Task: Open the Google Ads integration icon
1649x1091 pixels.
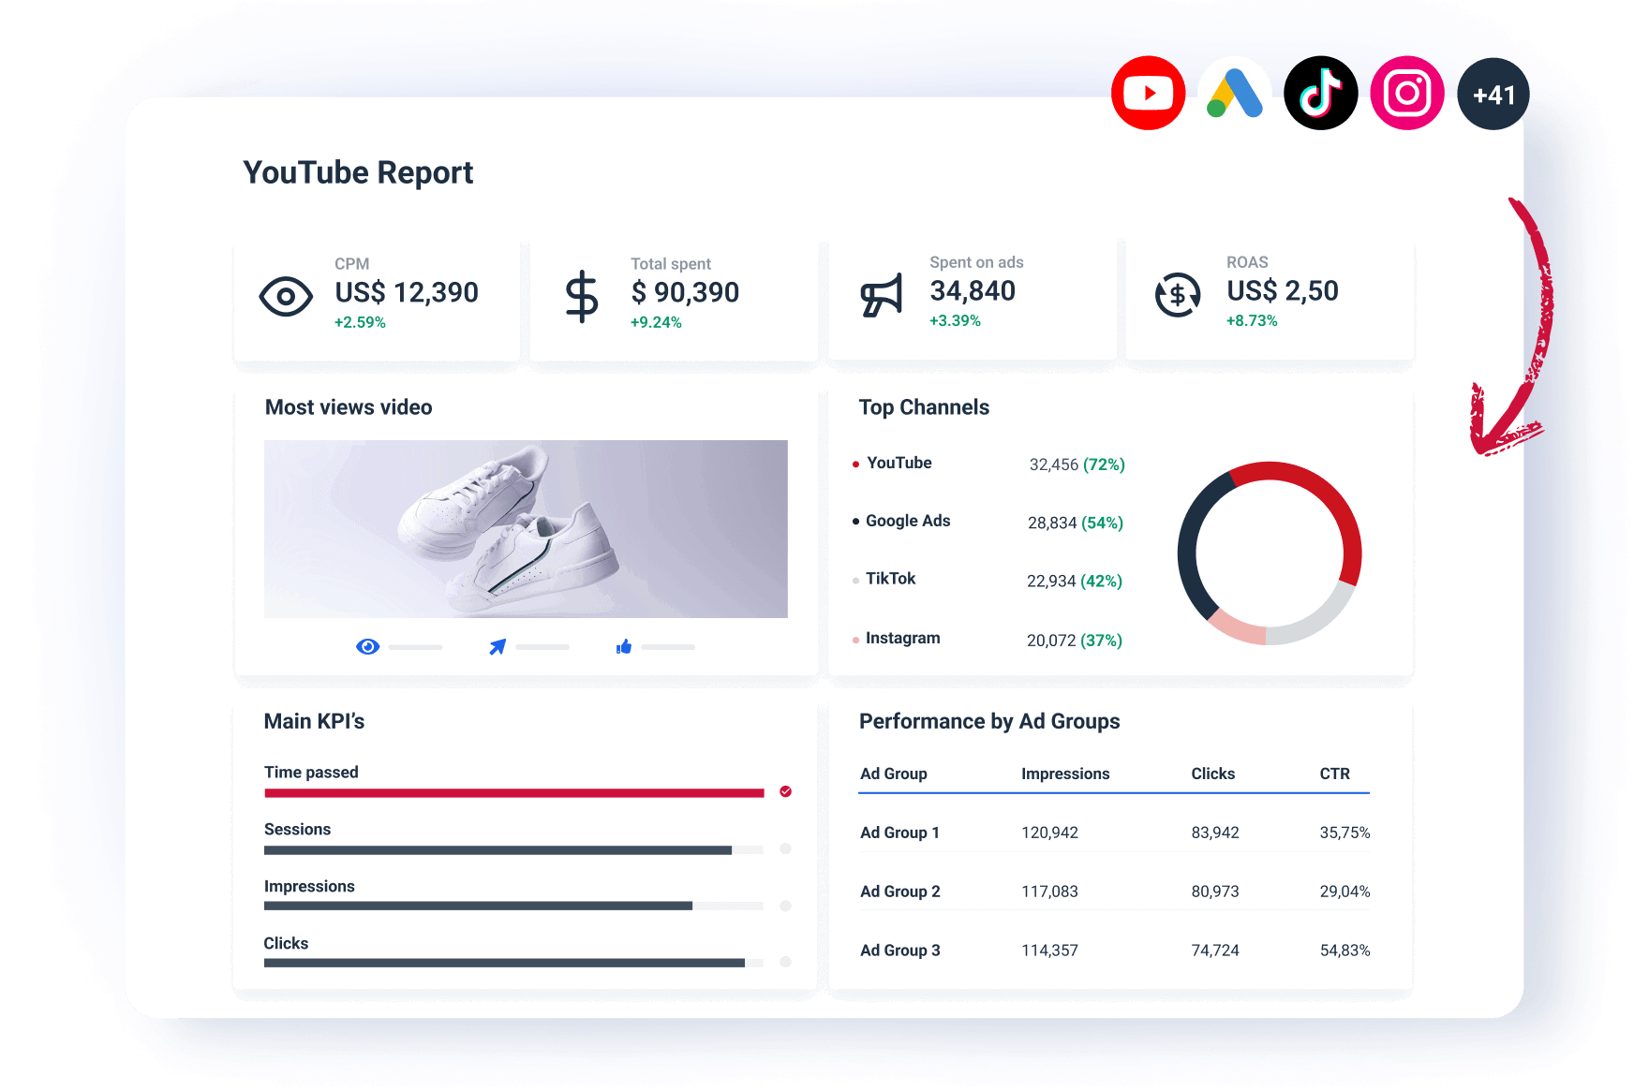Action: point(1235,94)
